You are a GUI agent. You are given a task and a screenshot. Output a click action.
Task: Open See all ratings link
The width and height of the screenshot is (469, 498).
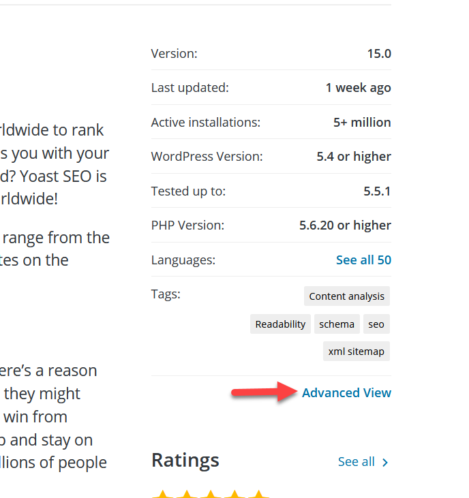click(357, 461)
